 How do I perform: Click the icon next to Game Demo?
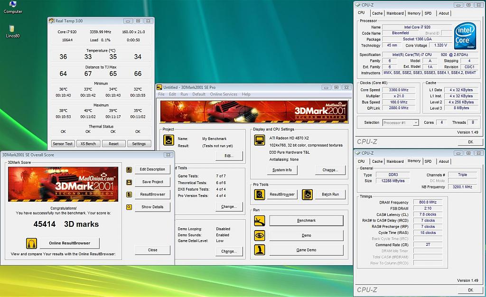tap(260, 250)
